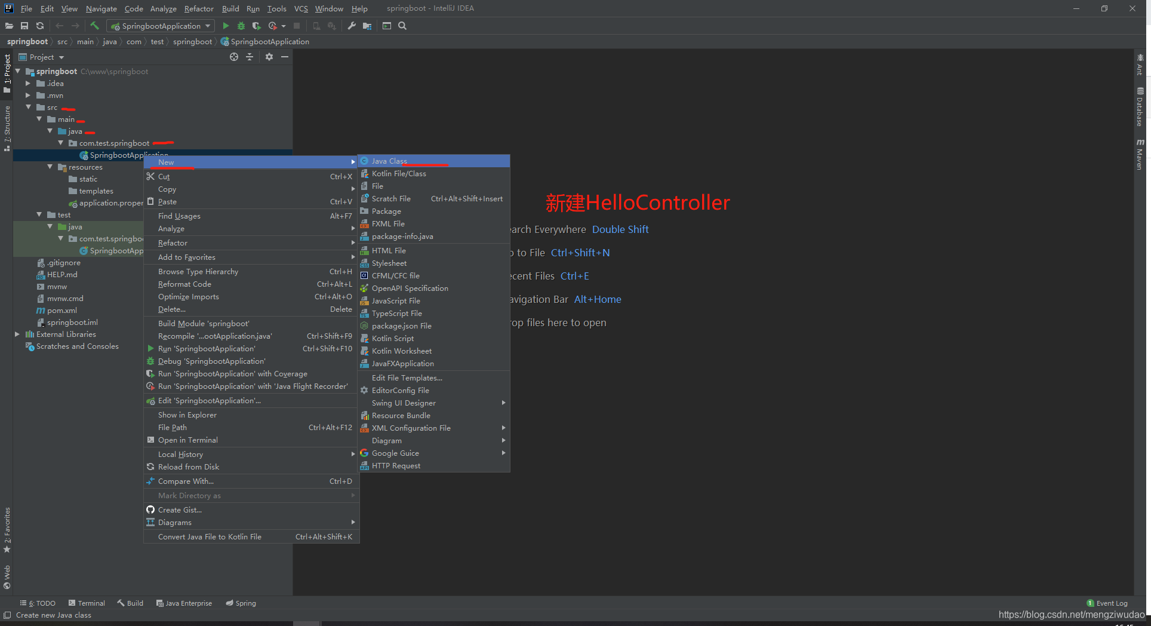
Task: Select Find Usages in the context menu
Action: (x=251, y=216)
